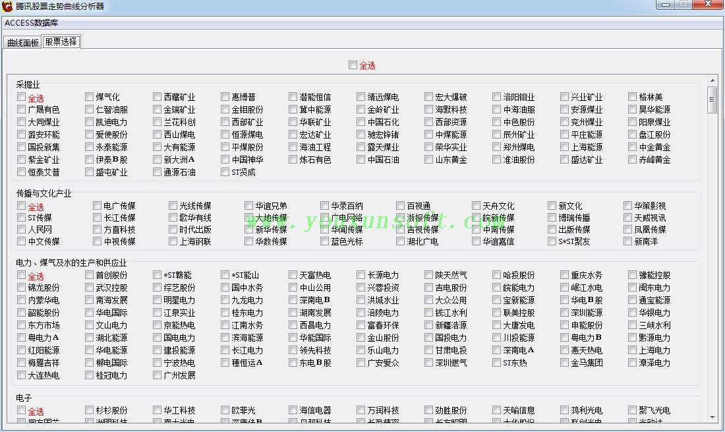Check the 东电B股 stock
This screenshot has width=725, height=432.
click(x=293, y=363)
